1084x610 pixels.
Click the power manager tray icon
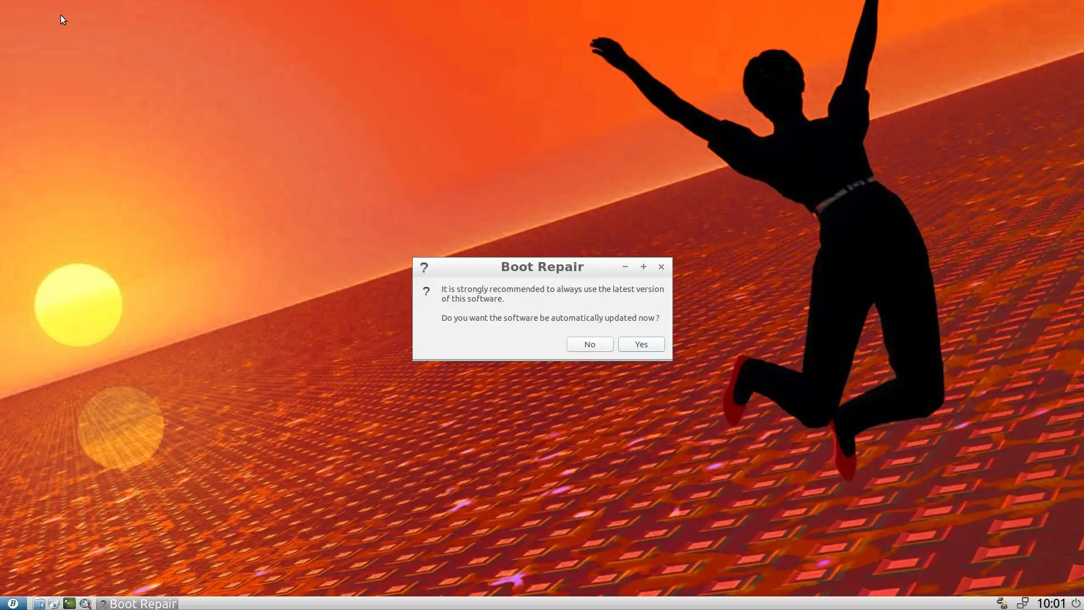click(1002, 603)
